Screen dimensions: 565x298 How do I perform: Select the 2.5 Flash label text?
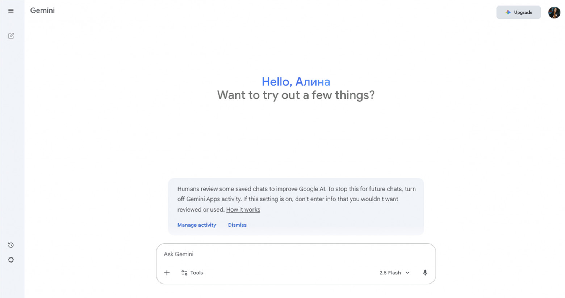point(390,273)
